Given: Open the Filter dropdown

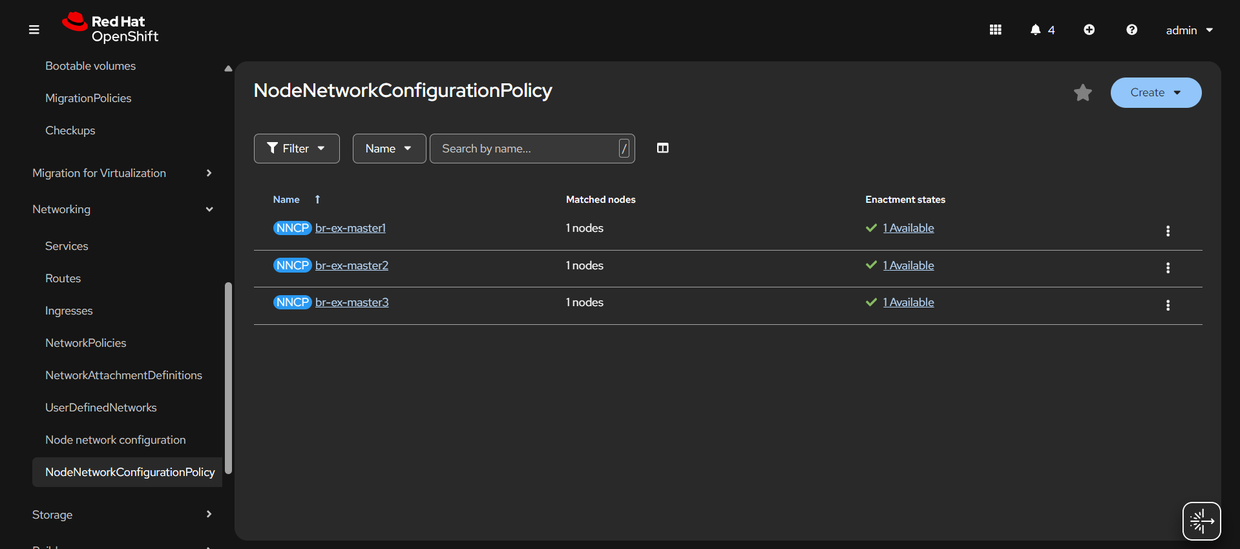Looking at the screenshot, I should (297, 149).
